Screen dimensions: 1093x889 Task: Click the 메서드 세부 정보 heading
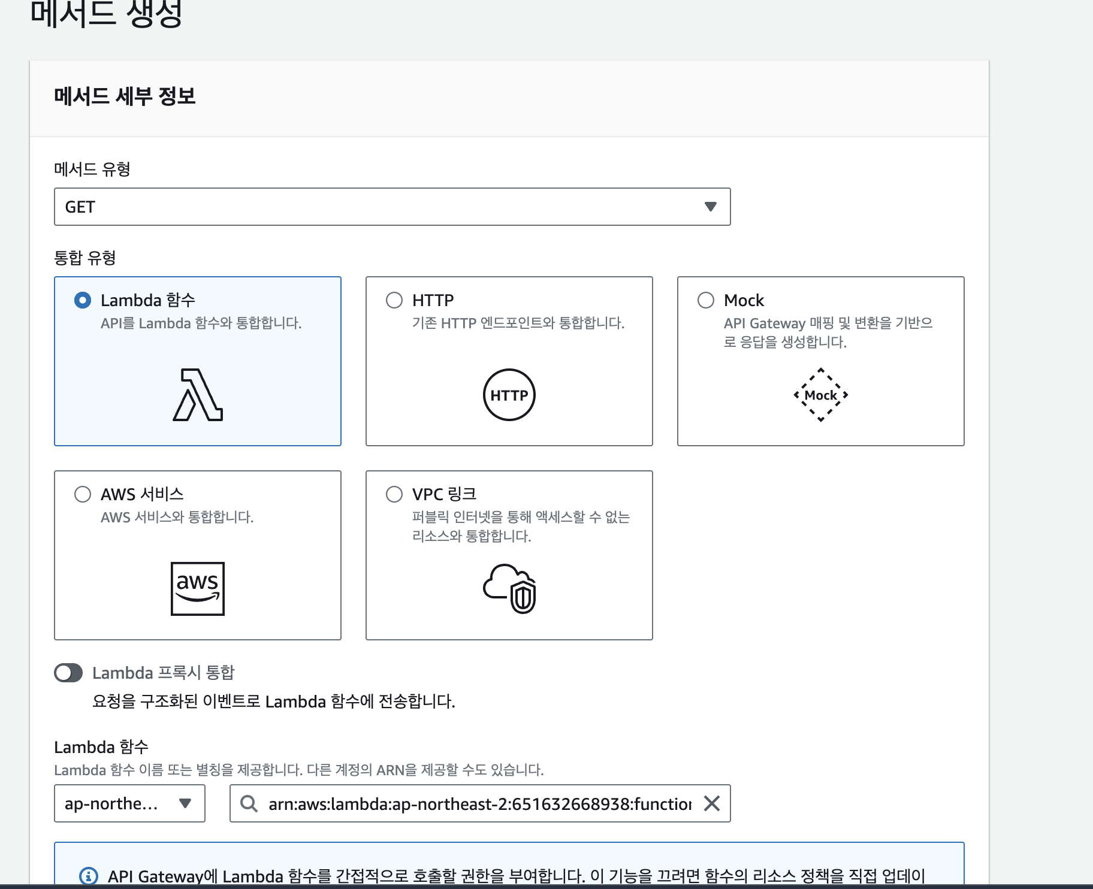coord(125,96)
